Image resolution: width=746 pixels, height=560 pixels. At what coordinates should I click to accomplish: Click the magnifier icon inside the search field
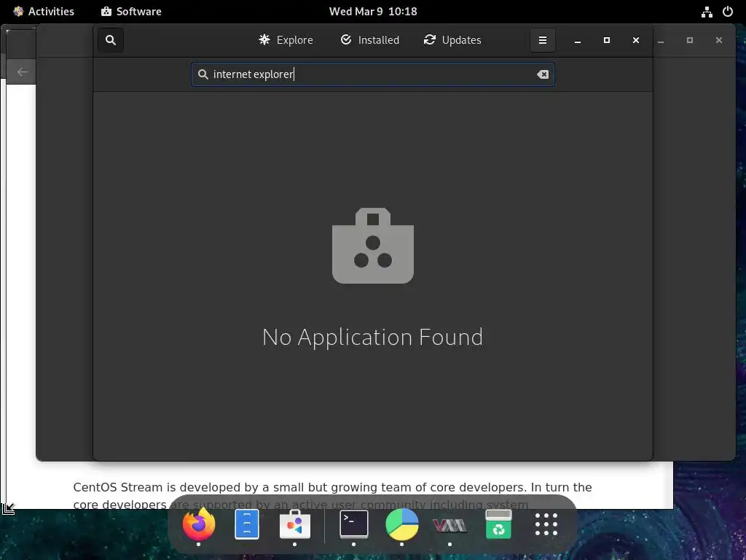tap(203, 74)
